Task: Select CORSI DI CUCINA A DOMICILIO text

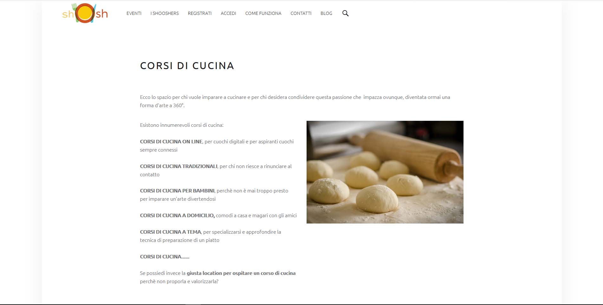Action: [178, 216]
